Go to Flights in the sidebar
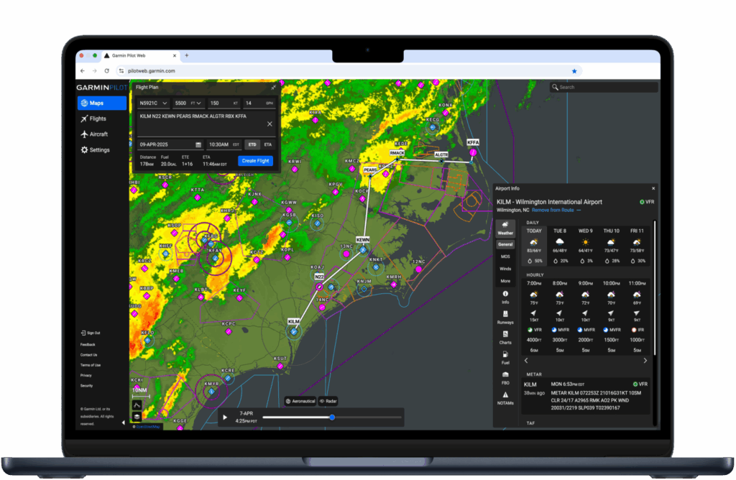 (x=97, y=119)
